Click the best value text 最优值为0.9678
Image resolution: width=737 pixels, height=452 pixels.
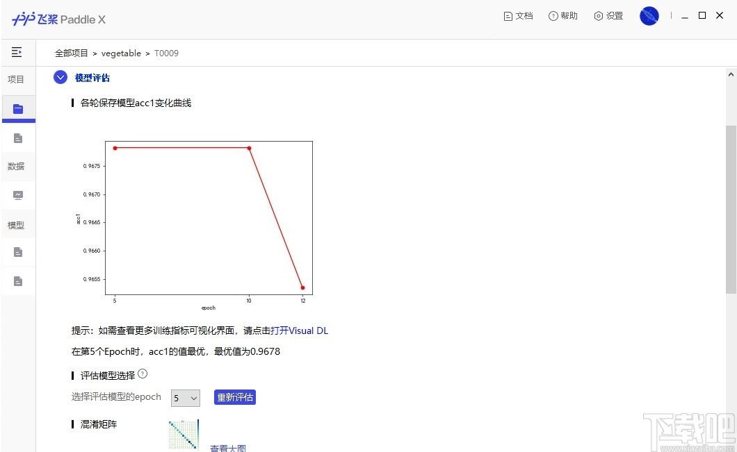[x=248, y=351]
